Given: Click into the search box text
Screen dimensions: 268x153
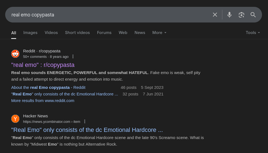Looking at the screenshot, I should (x=33, y=15).
